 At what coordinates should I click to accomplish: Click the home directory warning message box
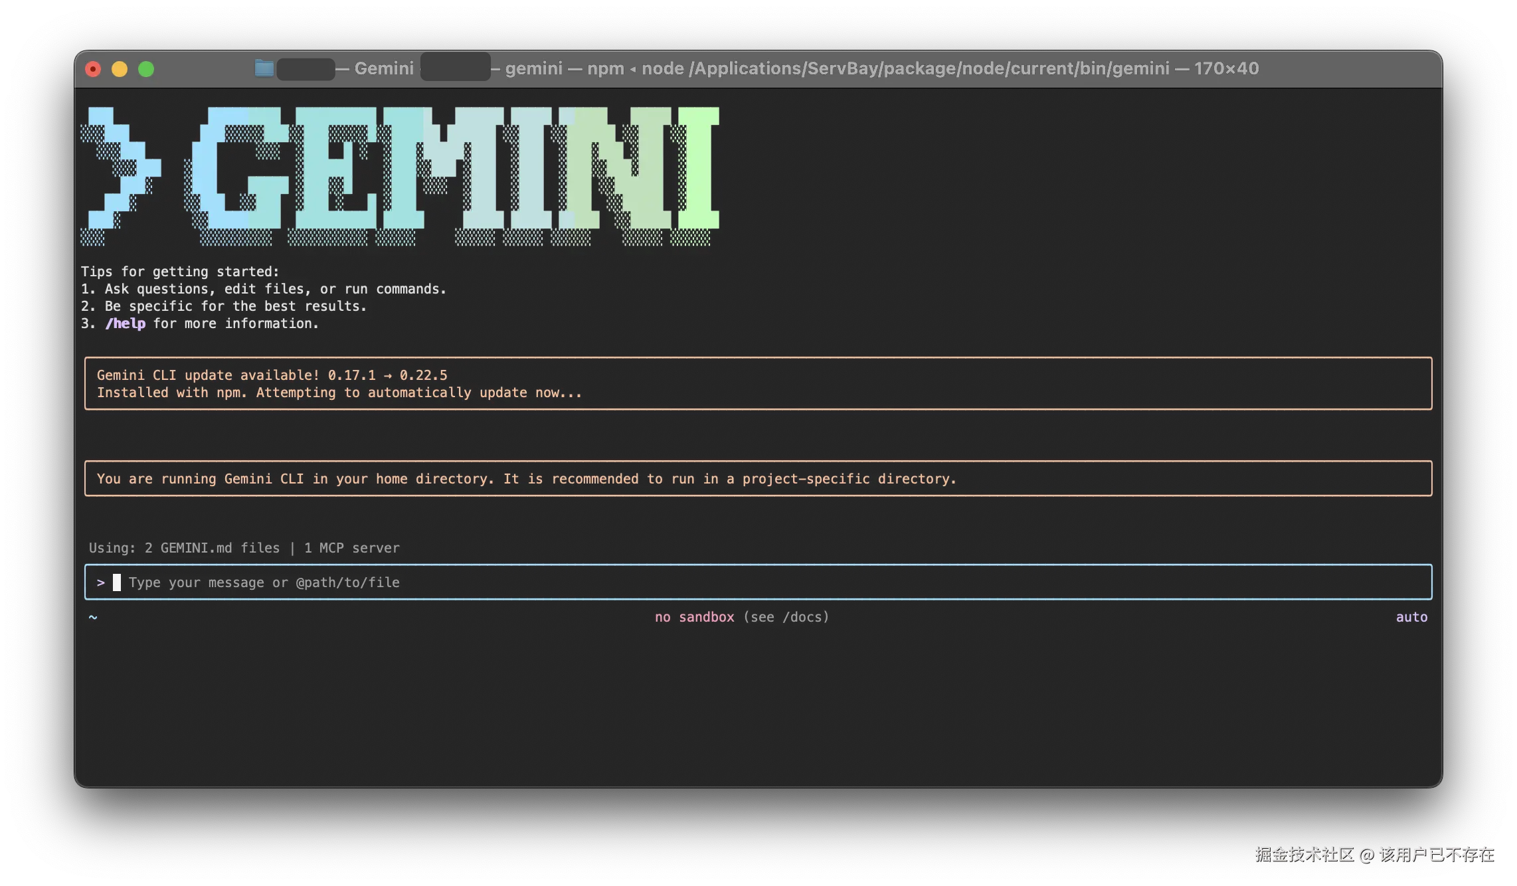[758, 479]
